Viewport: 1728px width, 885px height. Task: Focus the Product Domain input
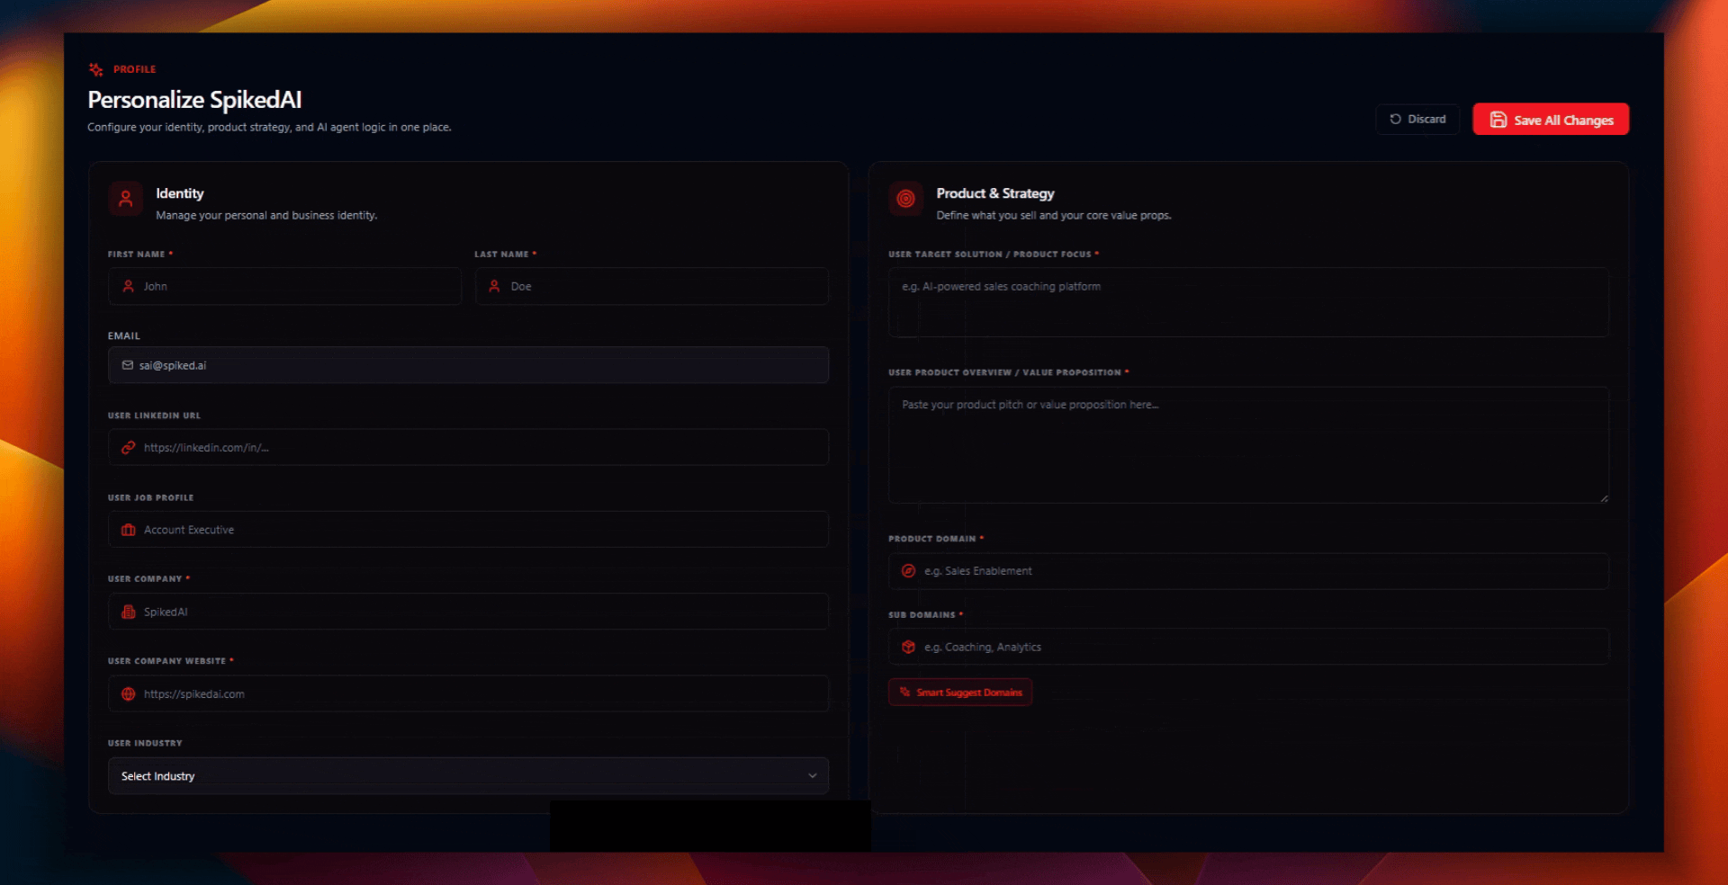pos(1248,571)
